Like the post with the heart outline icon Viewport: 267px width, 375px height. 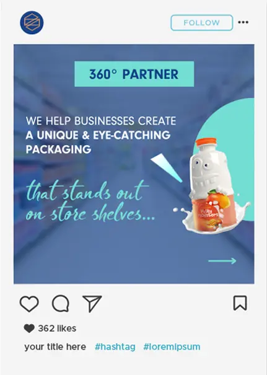[x=29, y=304]
